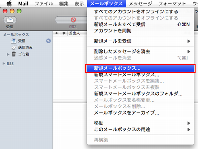This screenshot has height=149, width=198.
Task: Open このメールボックスの用途 submenu
Action: tap(140, 130)
